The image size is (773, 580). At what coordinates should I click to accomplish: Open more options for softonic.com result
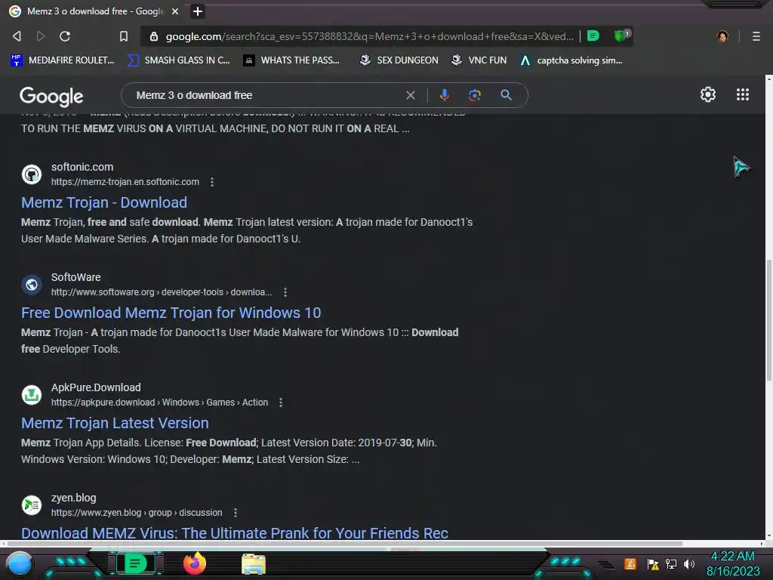click(212, 182)
